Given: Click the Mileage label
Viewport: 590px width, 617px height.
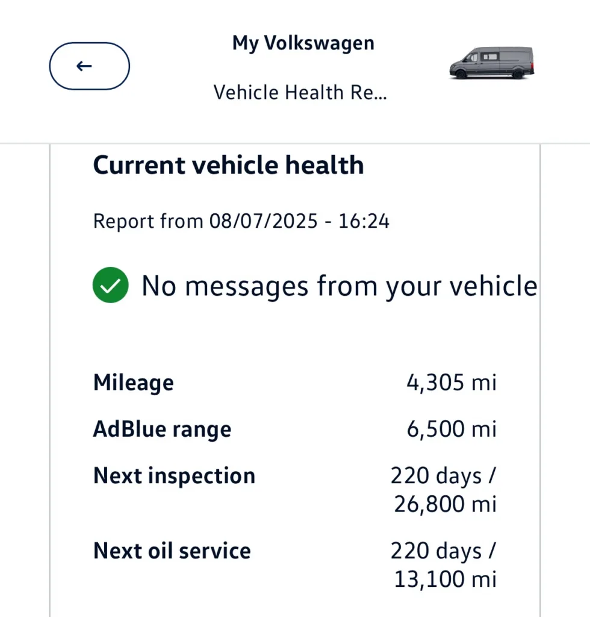Looking at the screenshot, I should (x=133, y=383).
